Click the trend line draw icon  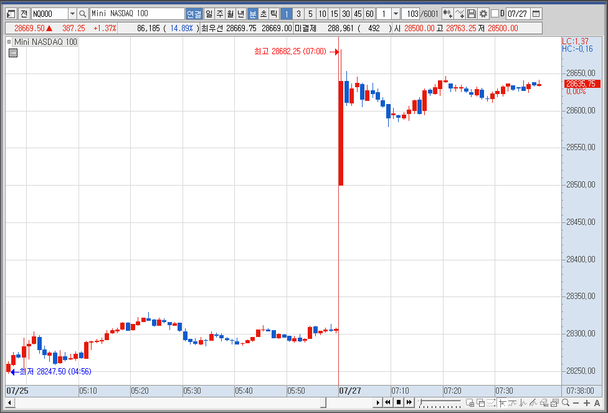click(513, 403)
